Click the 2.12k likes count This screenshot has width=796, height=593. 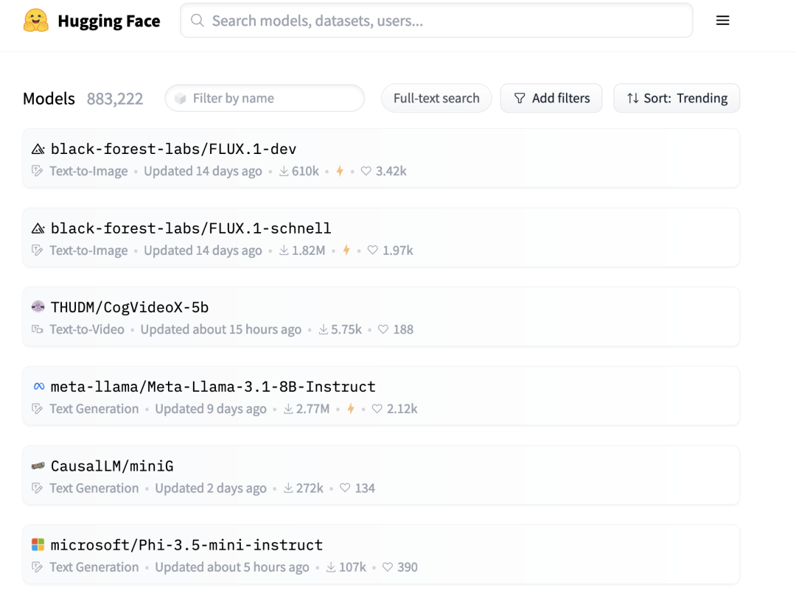pos(402,409)
